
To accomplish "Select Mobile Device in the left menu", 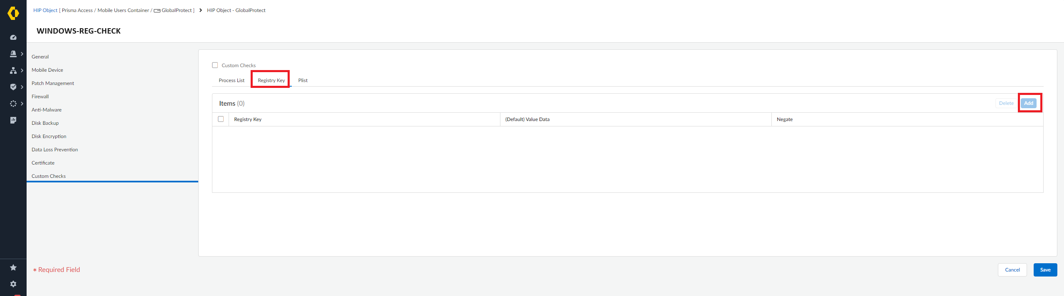I will [x=47, y=70].
